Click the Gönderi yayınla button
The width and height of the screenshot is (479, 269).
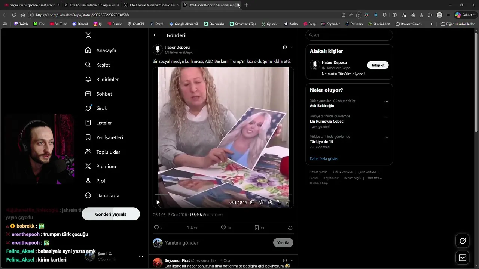pyautogui.click(x=111, y=214)
